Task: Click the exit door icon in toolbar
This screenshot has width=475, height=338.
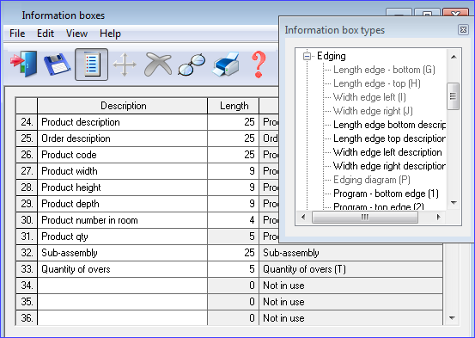Action: click(24, 64)
